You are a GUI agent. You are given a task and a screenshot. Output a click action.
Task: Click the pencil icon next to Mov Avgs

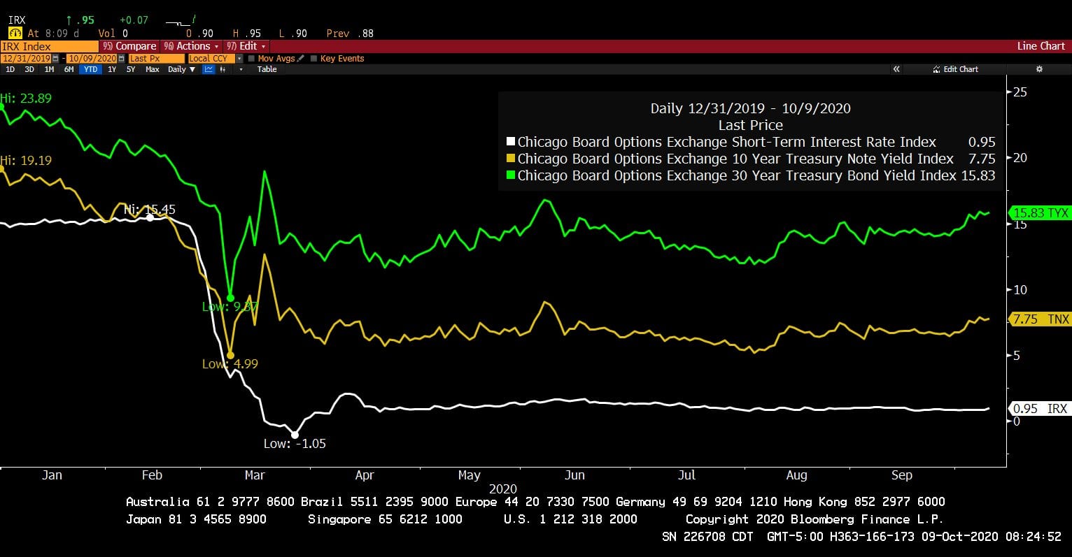pyautogui.click(x=301, y=59)
